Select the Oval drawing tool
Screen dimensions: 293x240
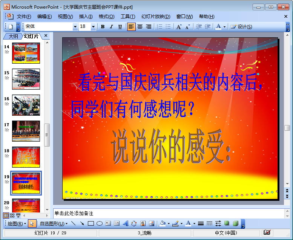pos(100,223)
